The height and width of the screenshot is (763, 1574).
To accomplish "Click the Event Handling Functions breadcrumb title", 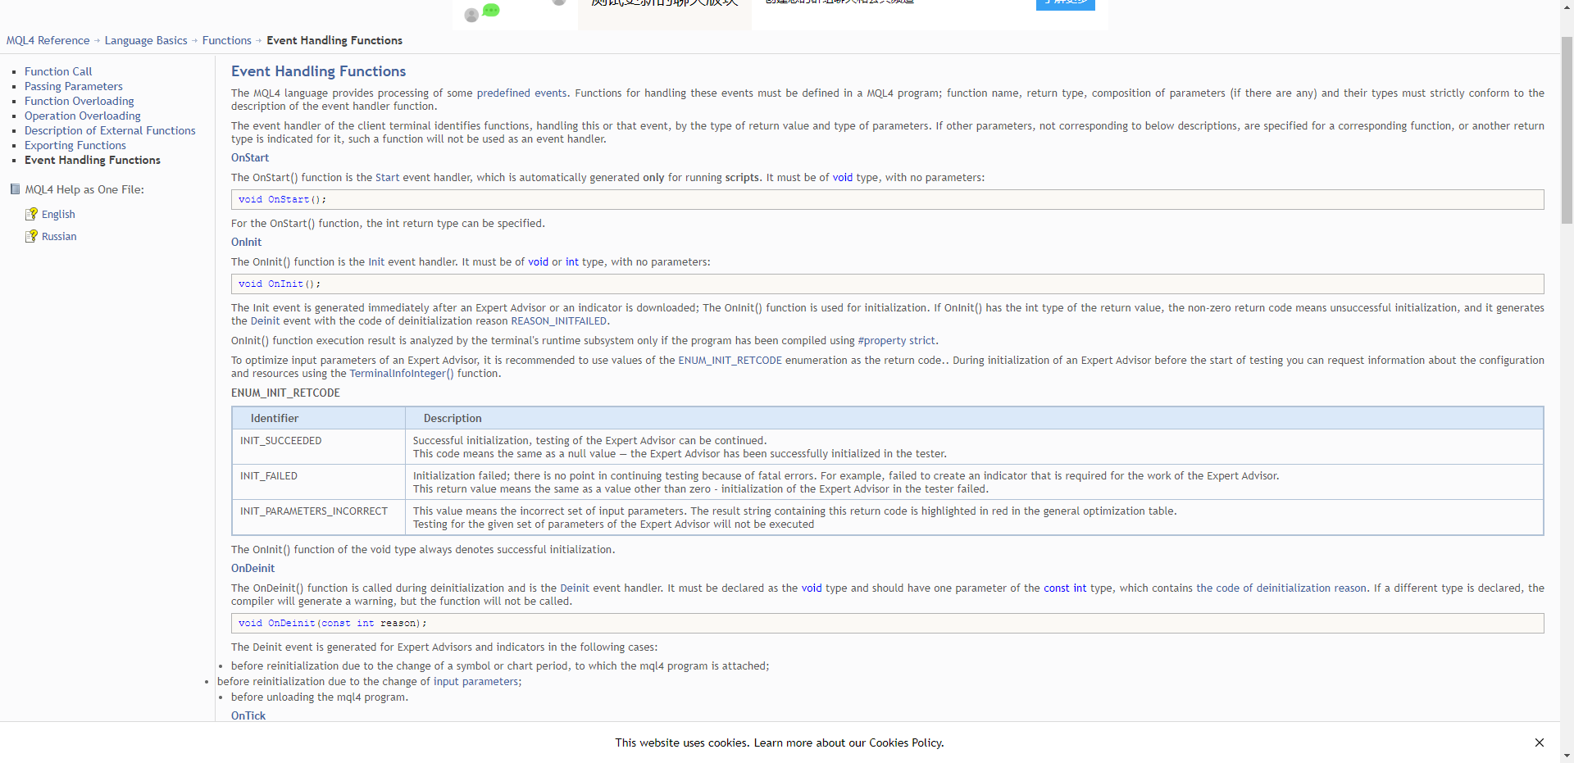I will [334, 40].
